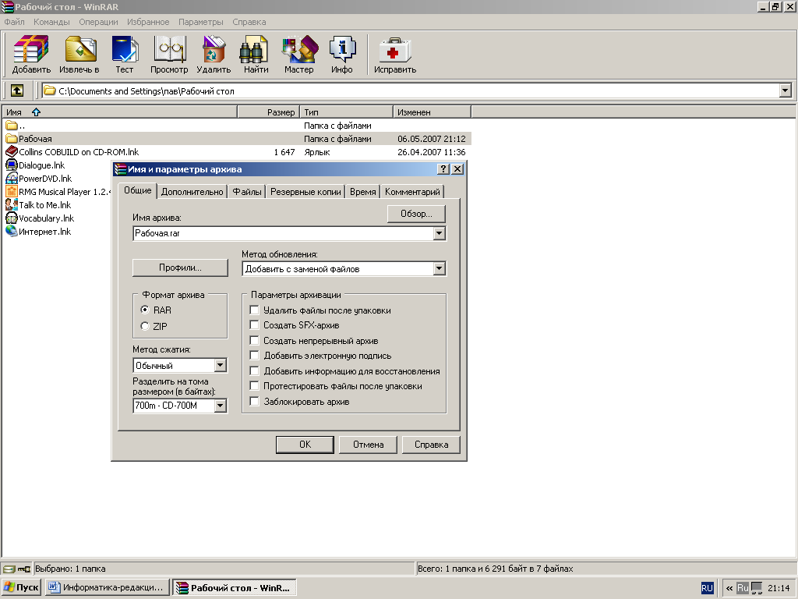The width and height of the screenshot is (798, 599).
Task: Select the ZIP archive format radio
Action: point(145,326)
